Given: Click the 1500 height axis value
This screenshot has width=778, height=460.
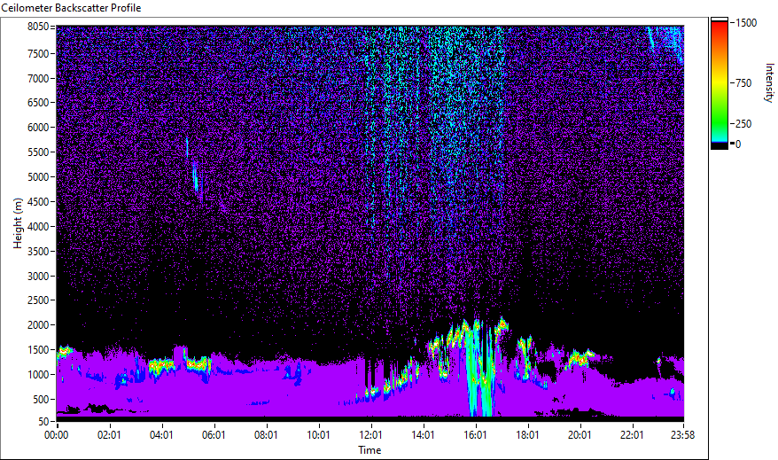Looking at the screenshot, I should tap(38, 350).
